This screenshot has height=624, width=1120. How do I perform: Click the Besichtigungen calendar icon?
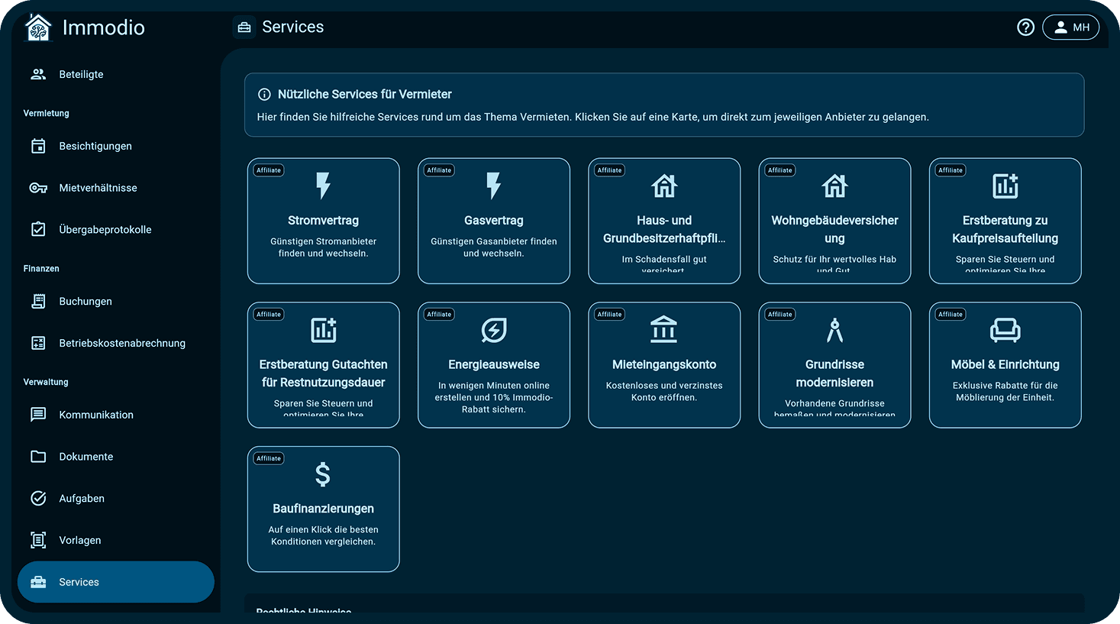pos(38,146)
